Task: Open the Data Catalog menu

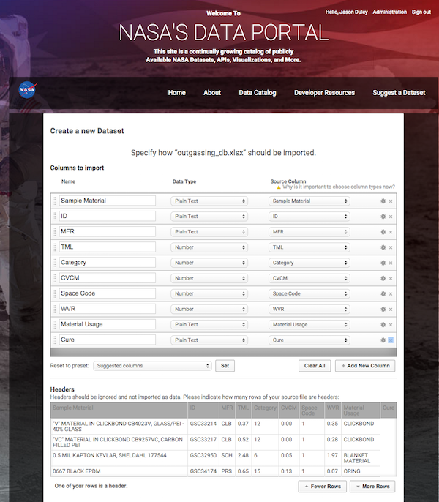Action: pyautogui.click(x=258, y=93)
